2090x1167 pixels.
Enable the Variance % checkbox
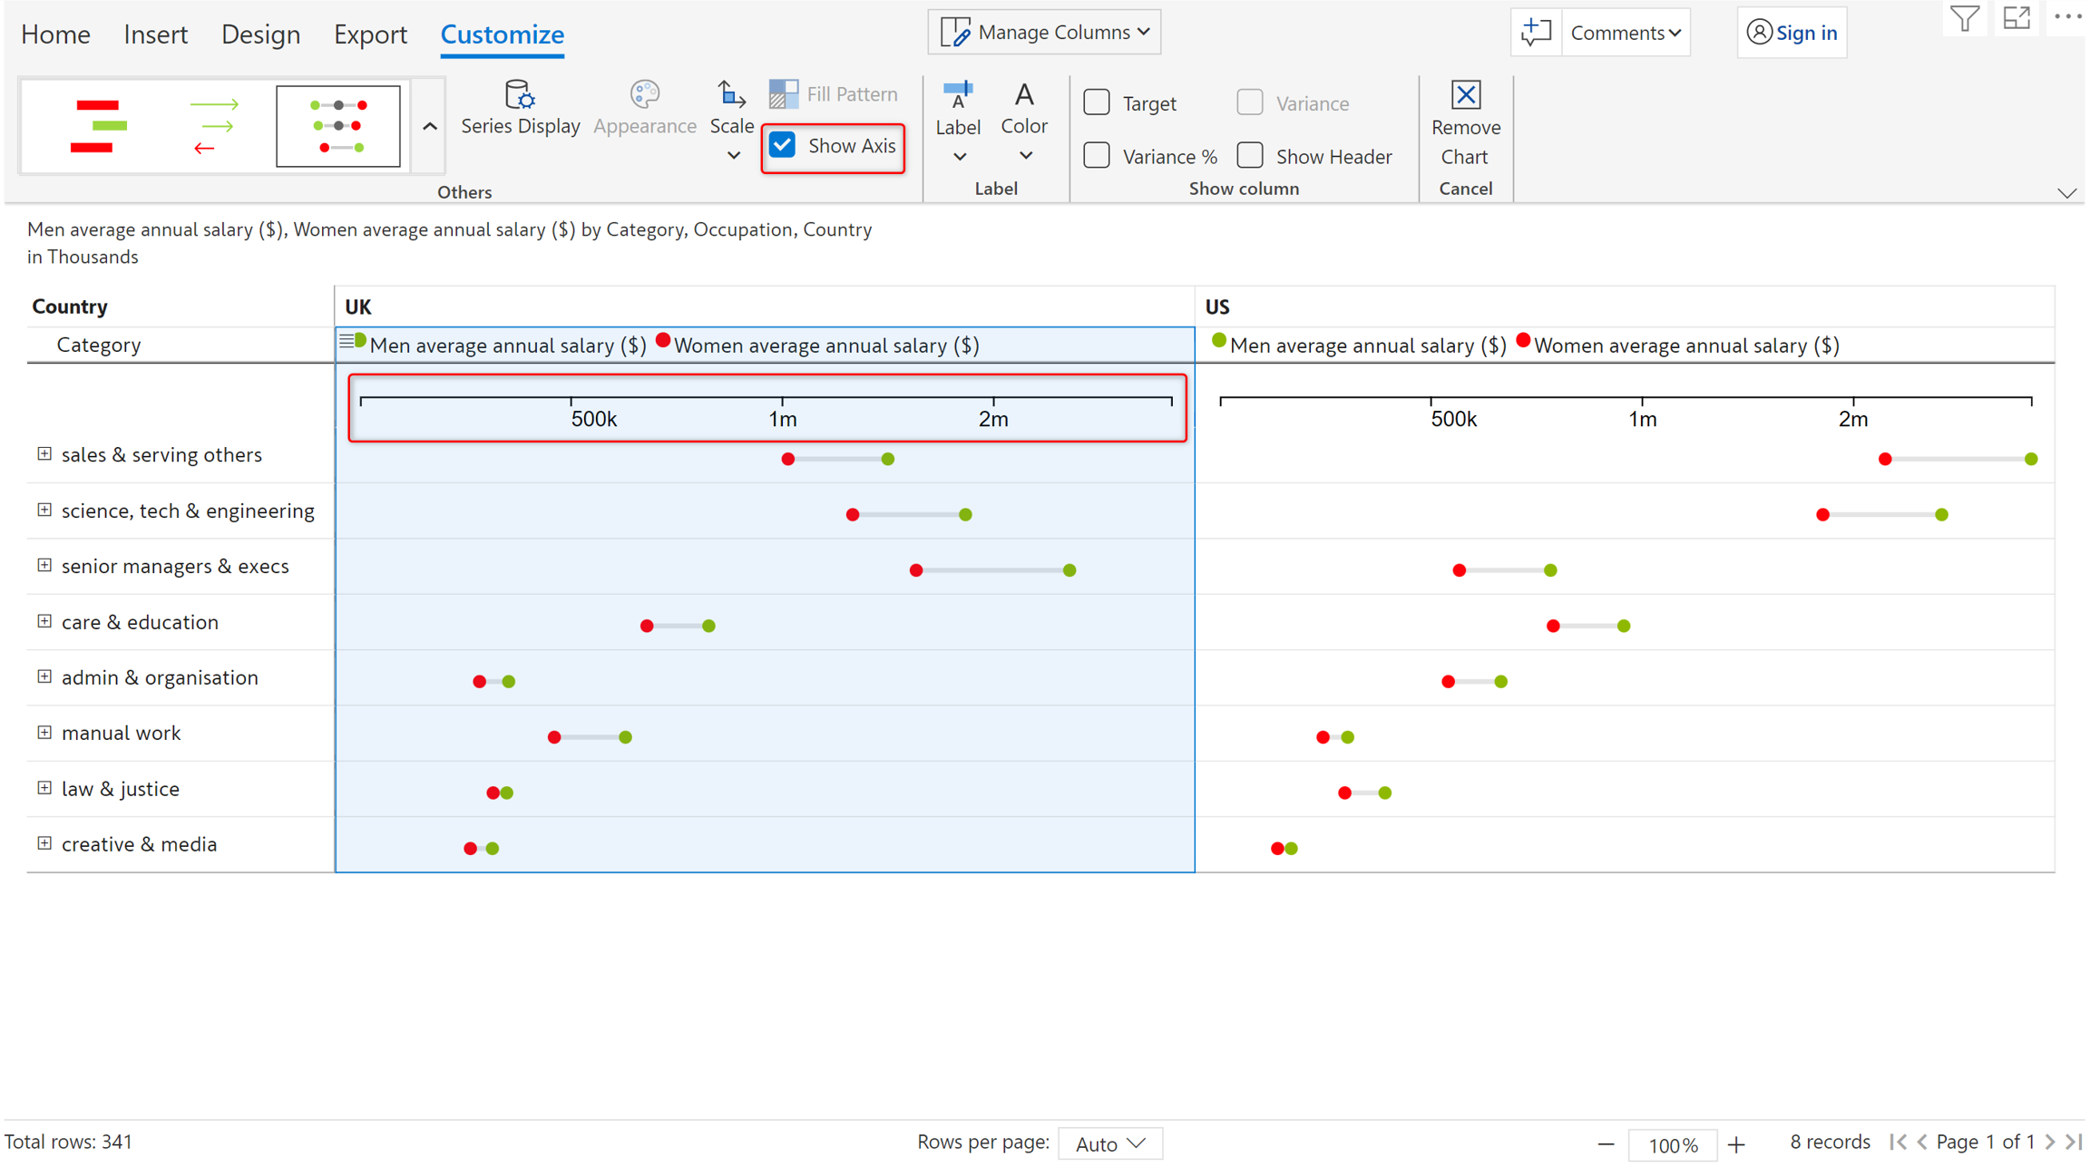1097,156
